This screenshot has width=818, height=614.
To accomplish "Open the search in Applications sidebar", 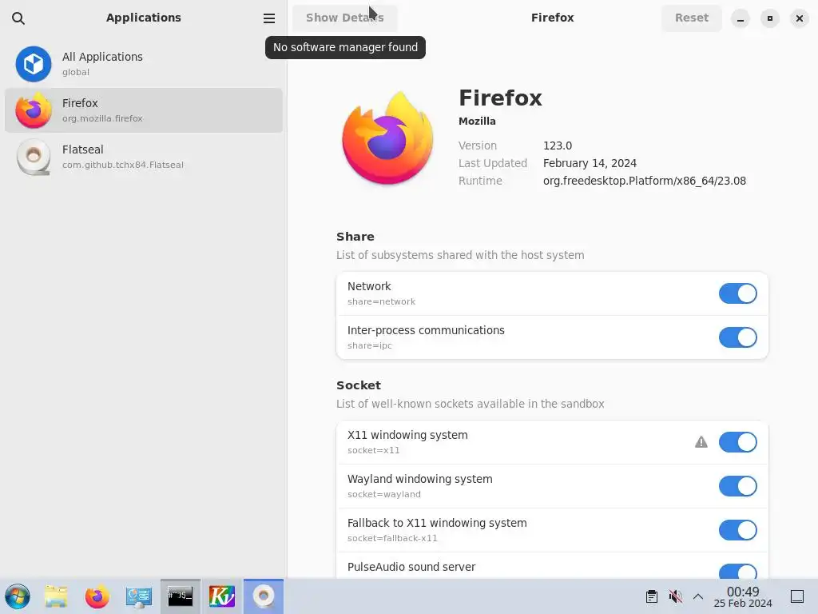I will click(x=18, y=18).
